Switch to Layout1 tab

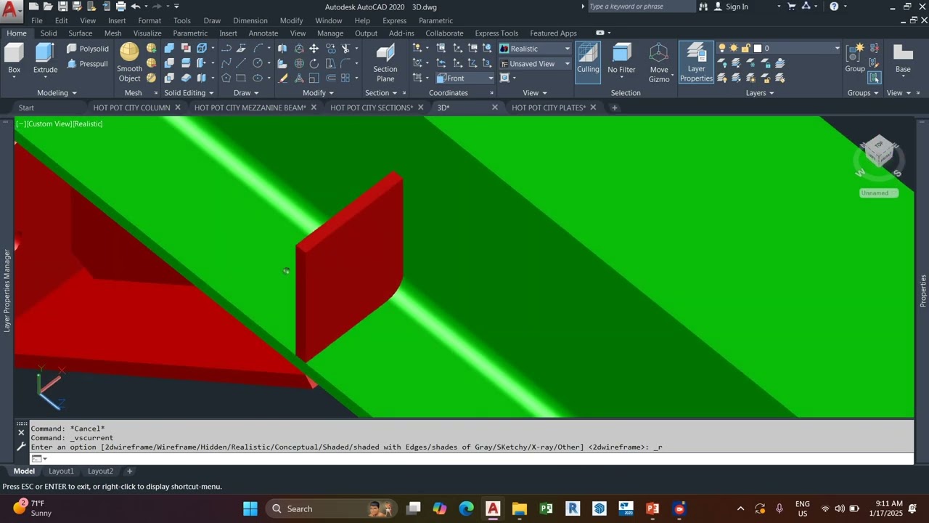coord(61,471)
